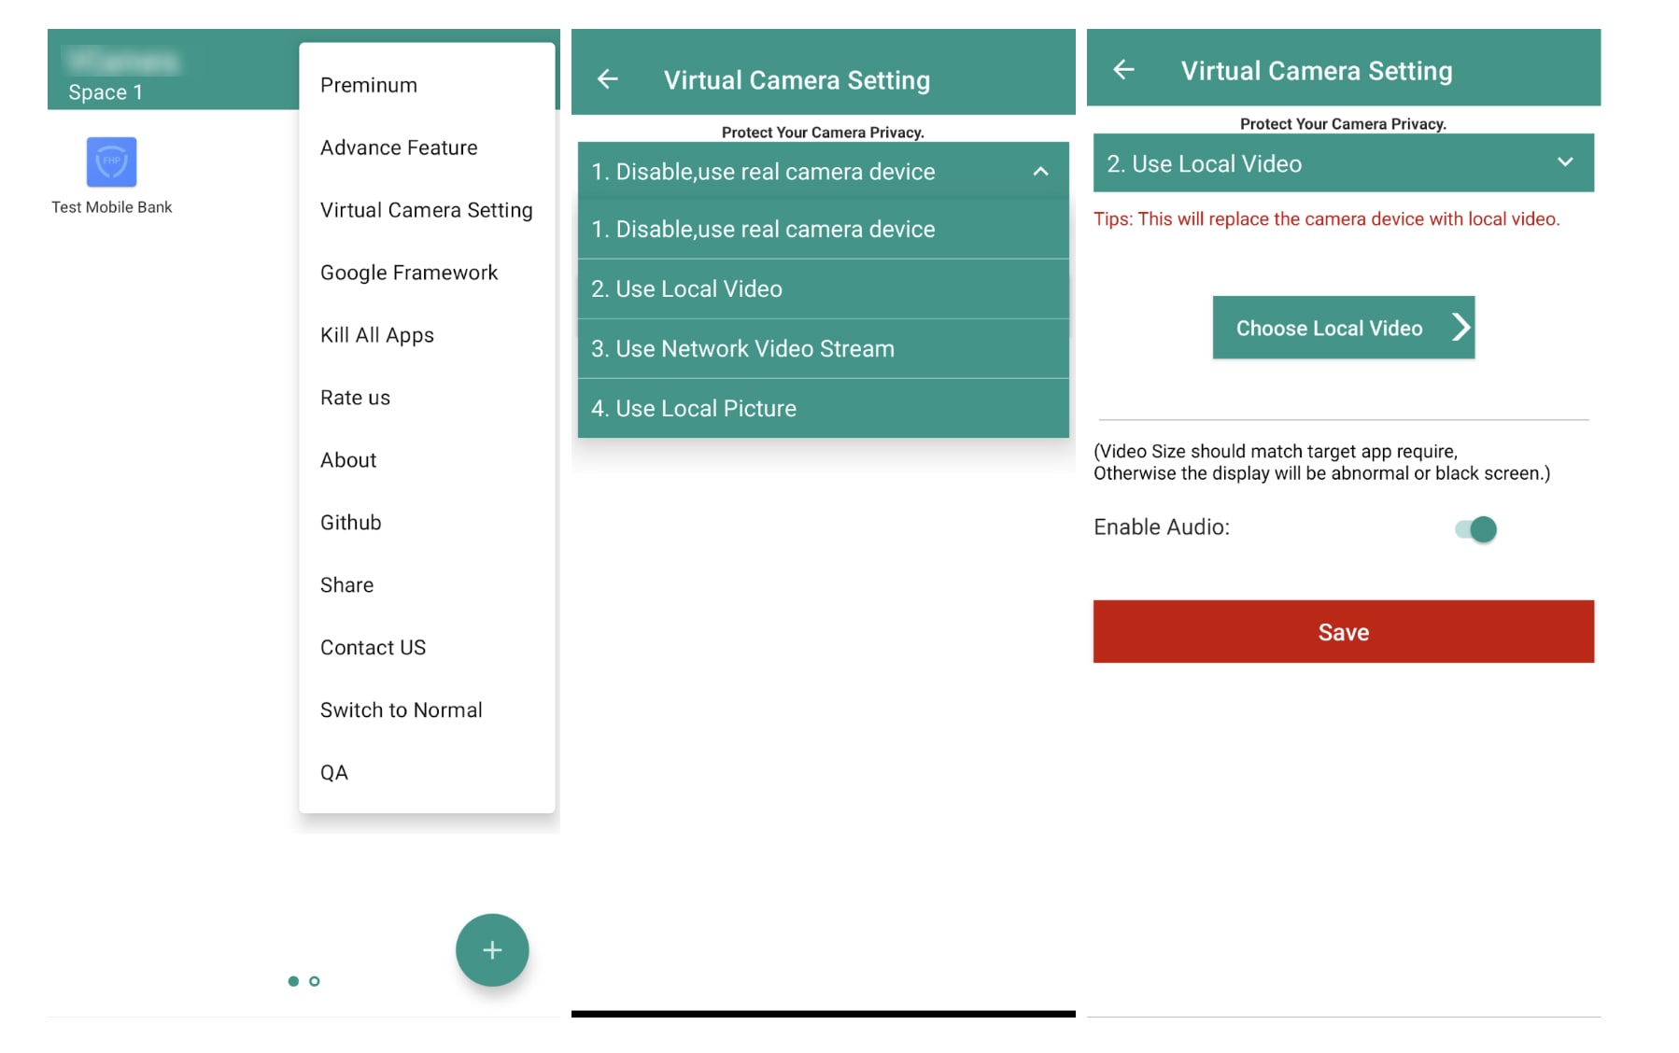Tap the back arrow on Virtual Camera Setting

pyautogui.click(x=608, y=78)
